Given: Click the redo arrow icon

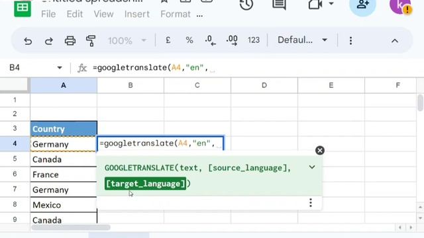Looking at the screenshot, I should click(x=48, y=41).
